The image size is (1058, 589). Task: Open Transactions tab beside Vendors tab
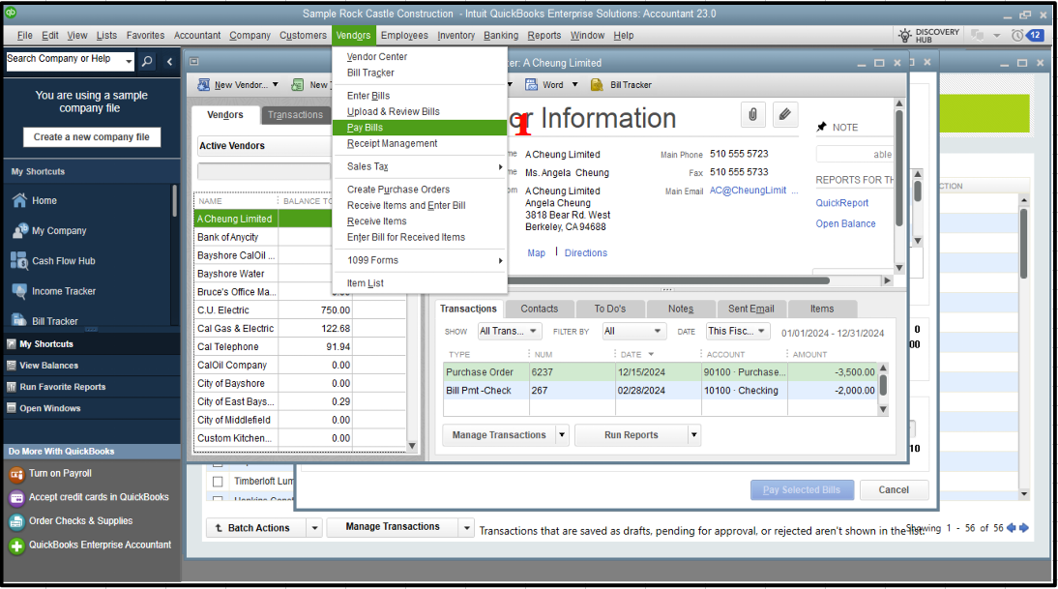pyautogui.click(x=295, y=115)
